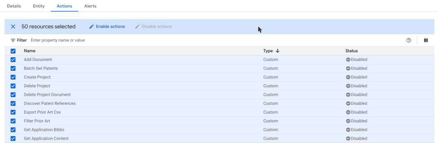The width and height of the screenshot is (440, 143).
Task: Click the Custom type cell for Filter Prior Art
Action: (x=271, y=121)
